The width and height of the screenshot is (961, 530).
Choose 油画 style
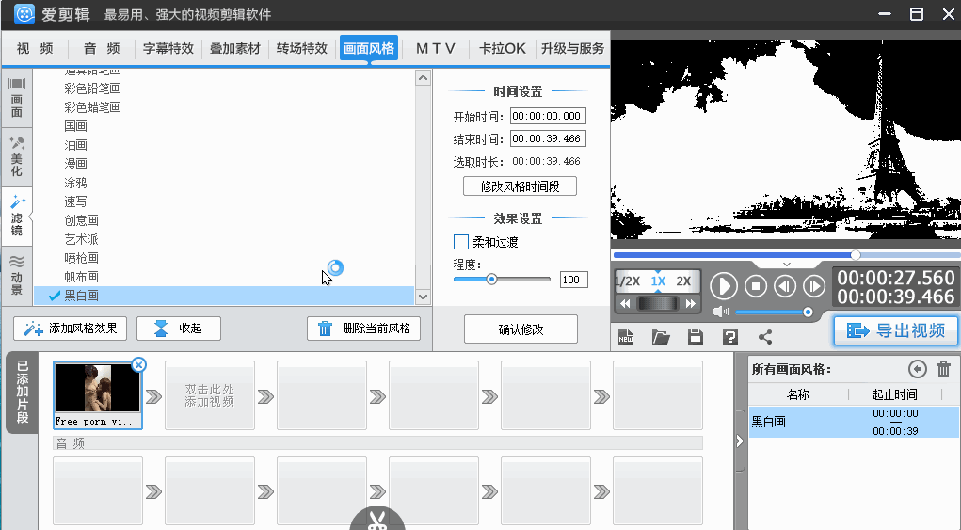pyautogui.click(x=76, y=145)
